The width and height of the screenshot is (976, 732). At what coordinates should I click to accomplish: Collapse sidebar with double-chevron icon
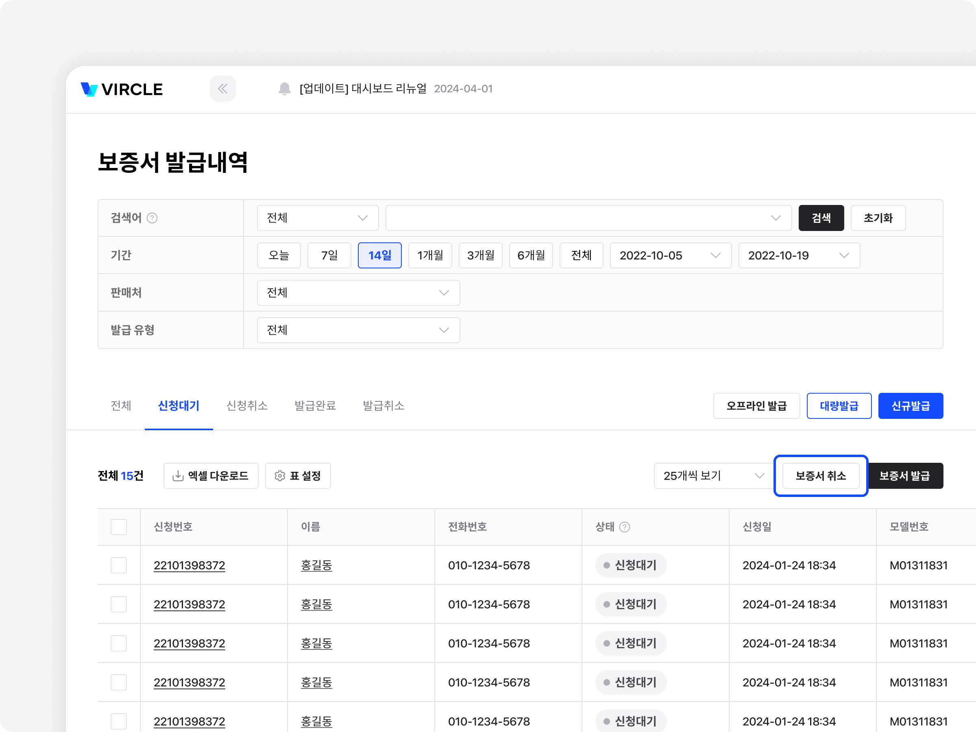pos(222,89)
